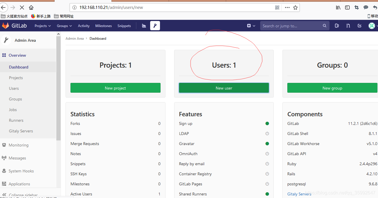This screenshot has height=198, width=378.
Task: Open 常用网址 bookmark folder
Action: click(x=64, y=16)
